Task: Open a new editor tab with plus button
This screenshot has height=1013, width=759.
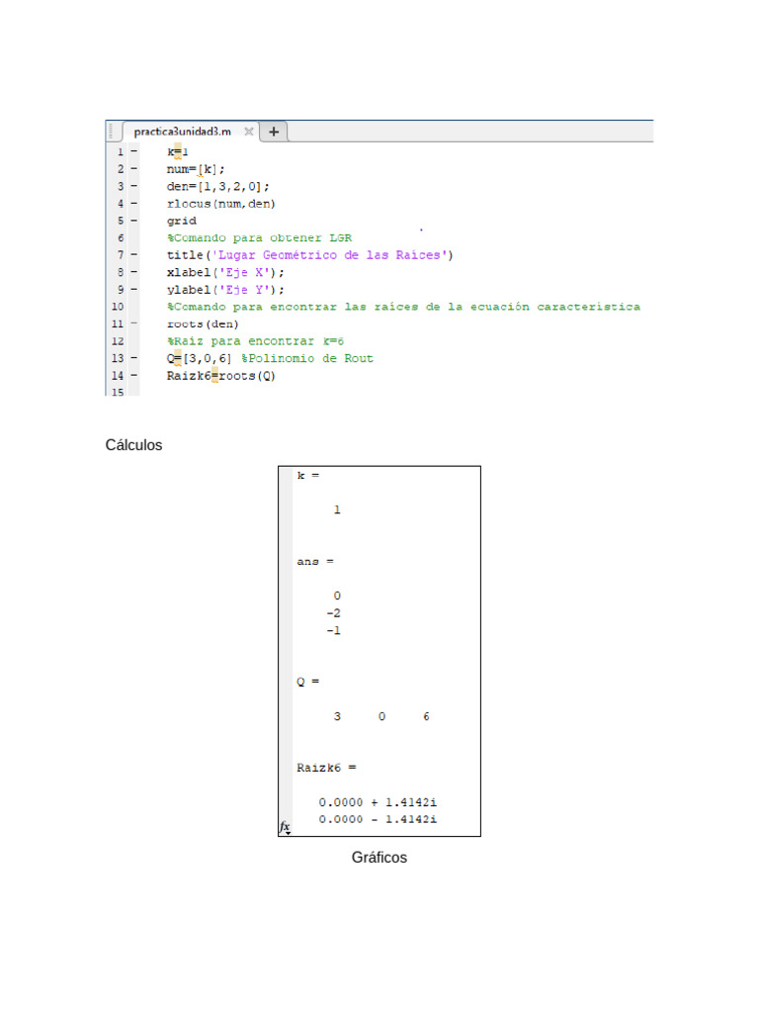Action: point(274,132)
